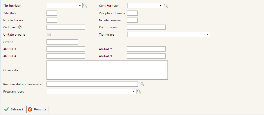This screenshot has height=115, width=264.
Task: Toggle the Unitate proprie checkbox
Action: (49, 34)
